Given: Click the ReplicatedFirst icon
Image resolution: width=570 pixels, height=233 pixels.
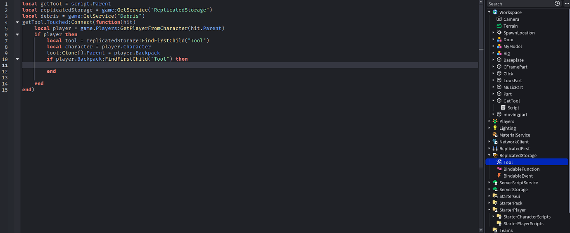Looking at the screenshot, I should 495,149.
